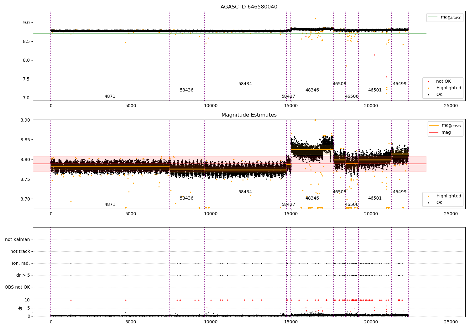Click 'OK' in the Magnitude Estimates lower legend
Screen dimensions: 470x329
coord(439,203)
